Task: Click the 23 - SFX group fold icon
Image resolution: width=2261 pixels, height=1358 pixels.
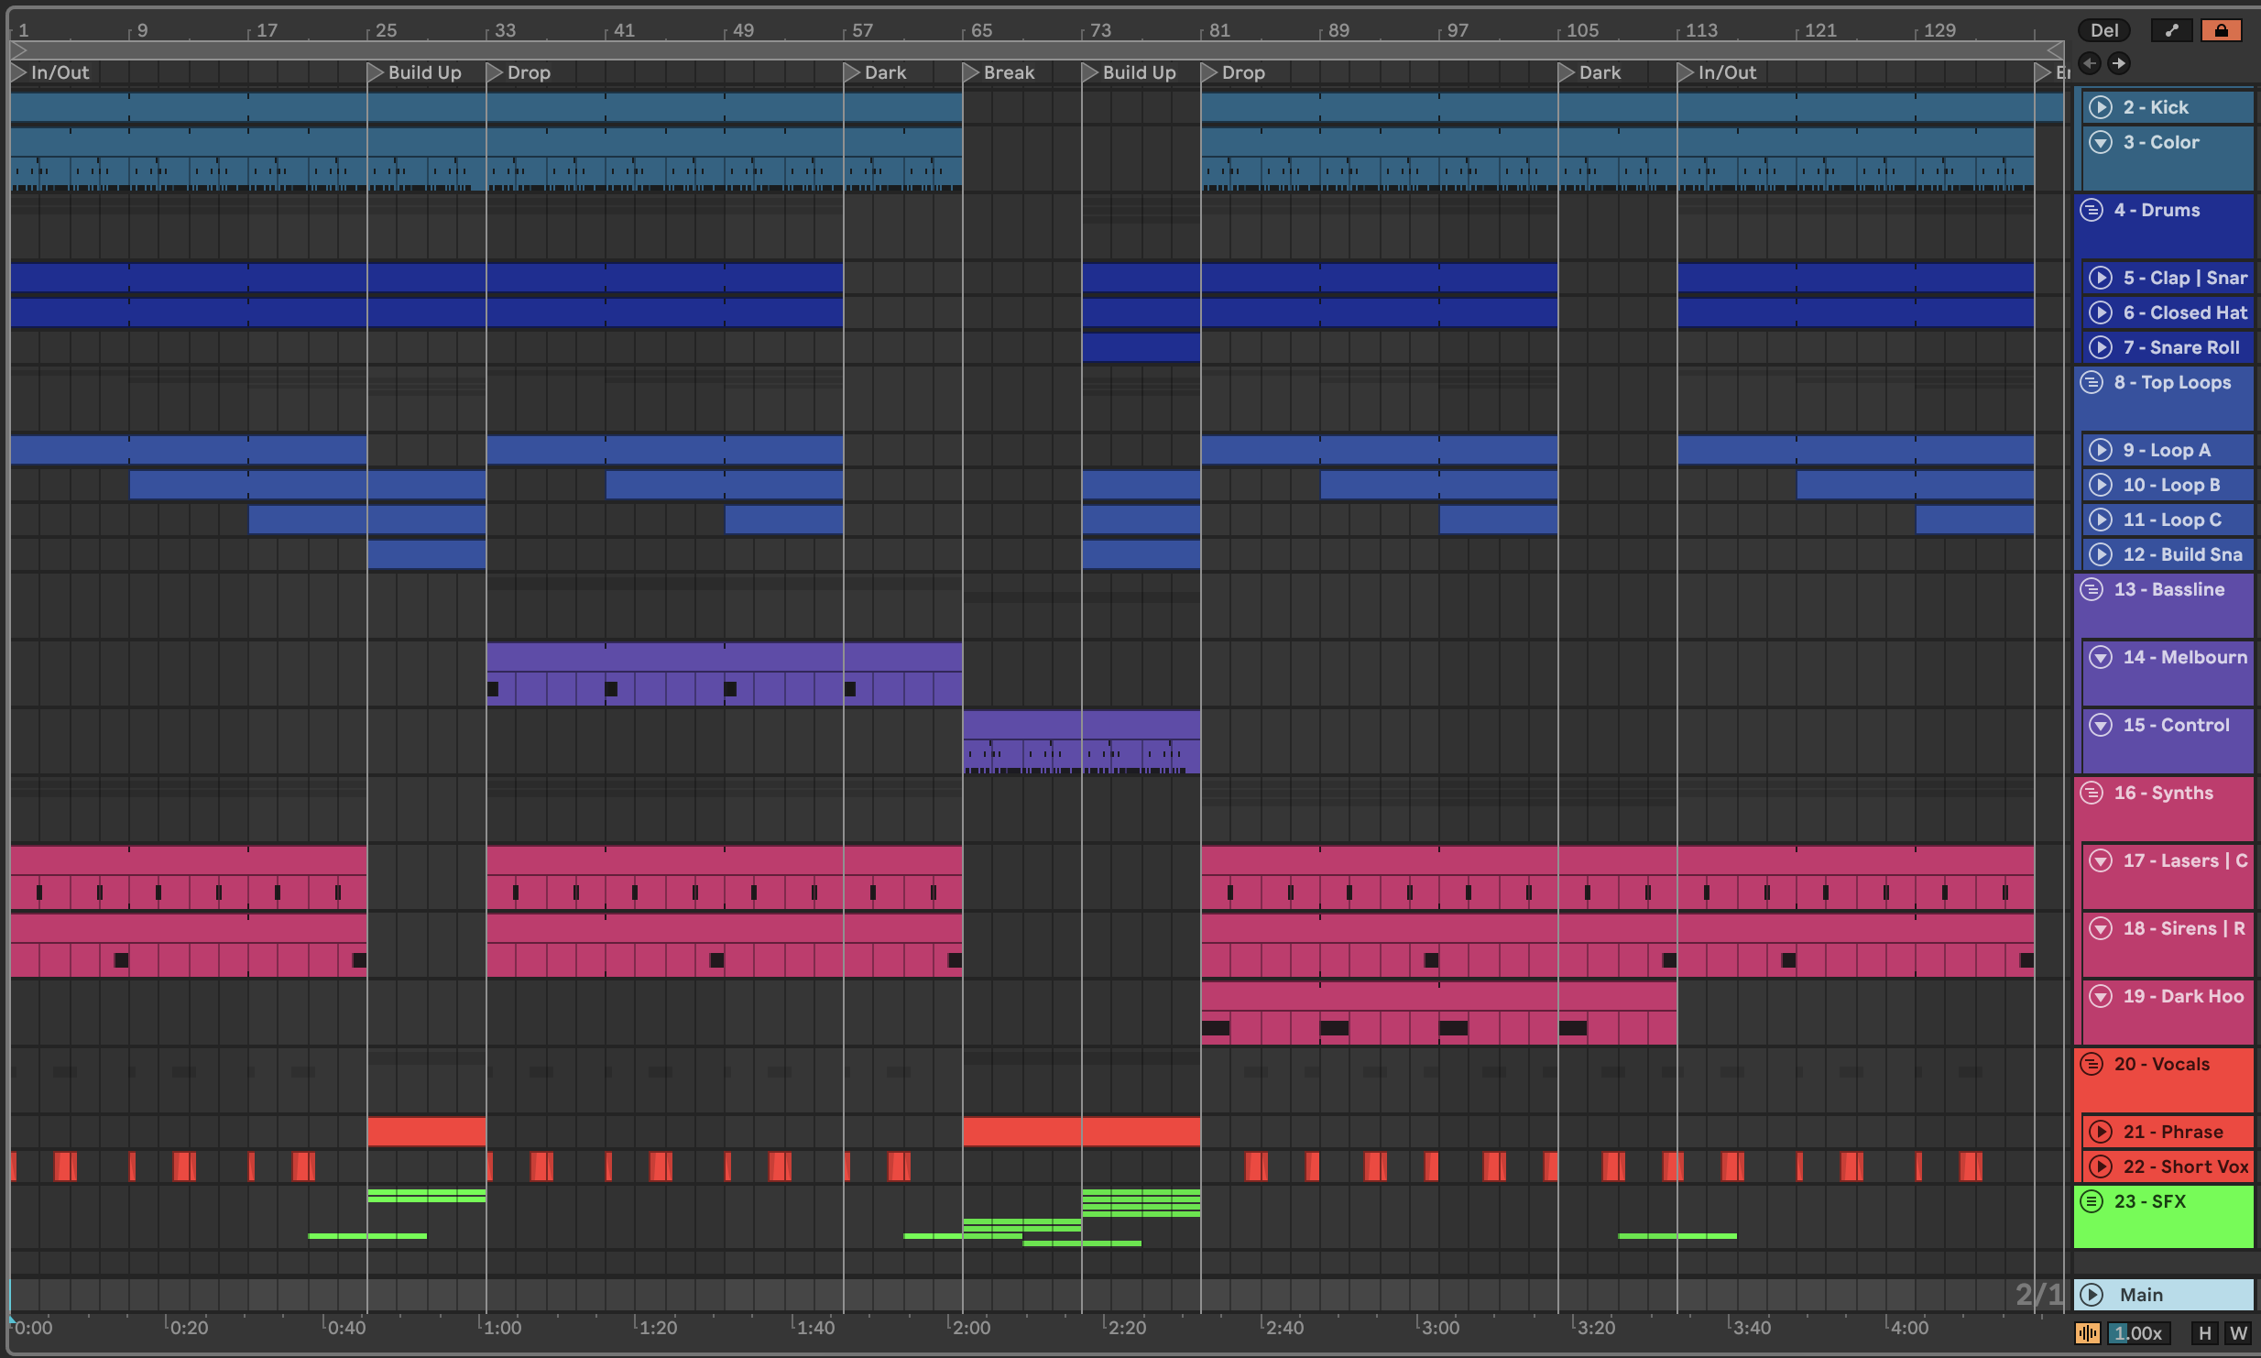Action: click(x=2092, y=1201)
